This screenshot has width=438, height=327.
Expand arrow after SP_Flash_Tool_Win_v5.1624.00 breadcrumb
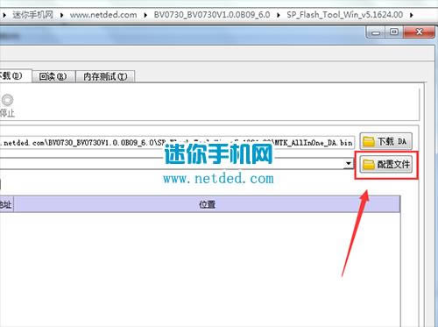(x=411, y=15)
